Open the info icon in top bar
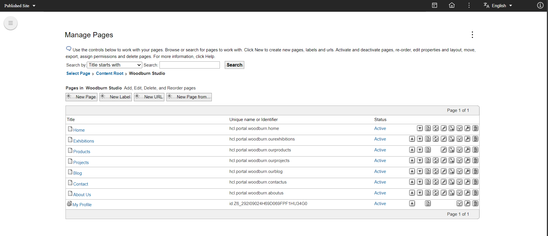 point(540,5)
